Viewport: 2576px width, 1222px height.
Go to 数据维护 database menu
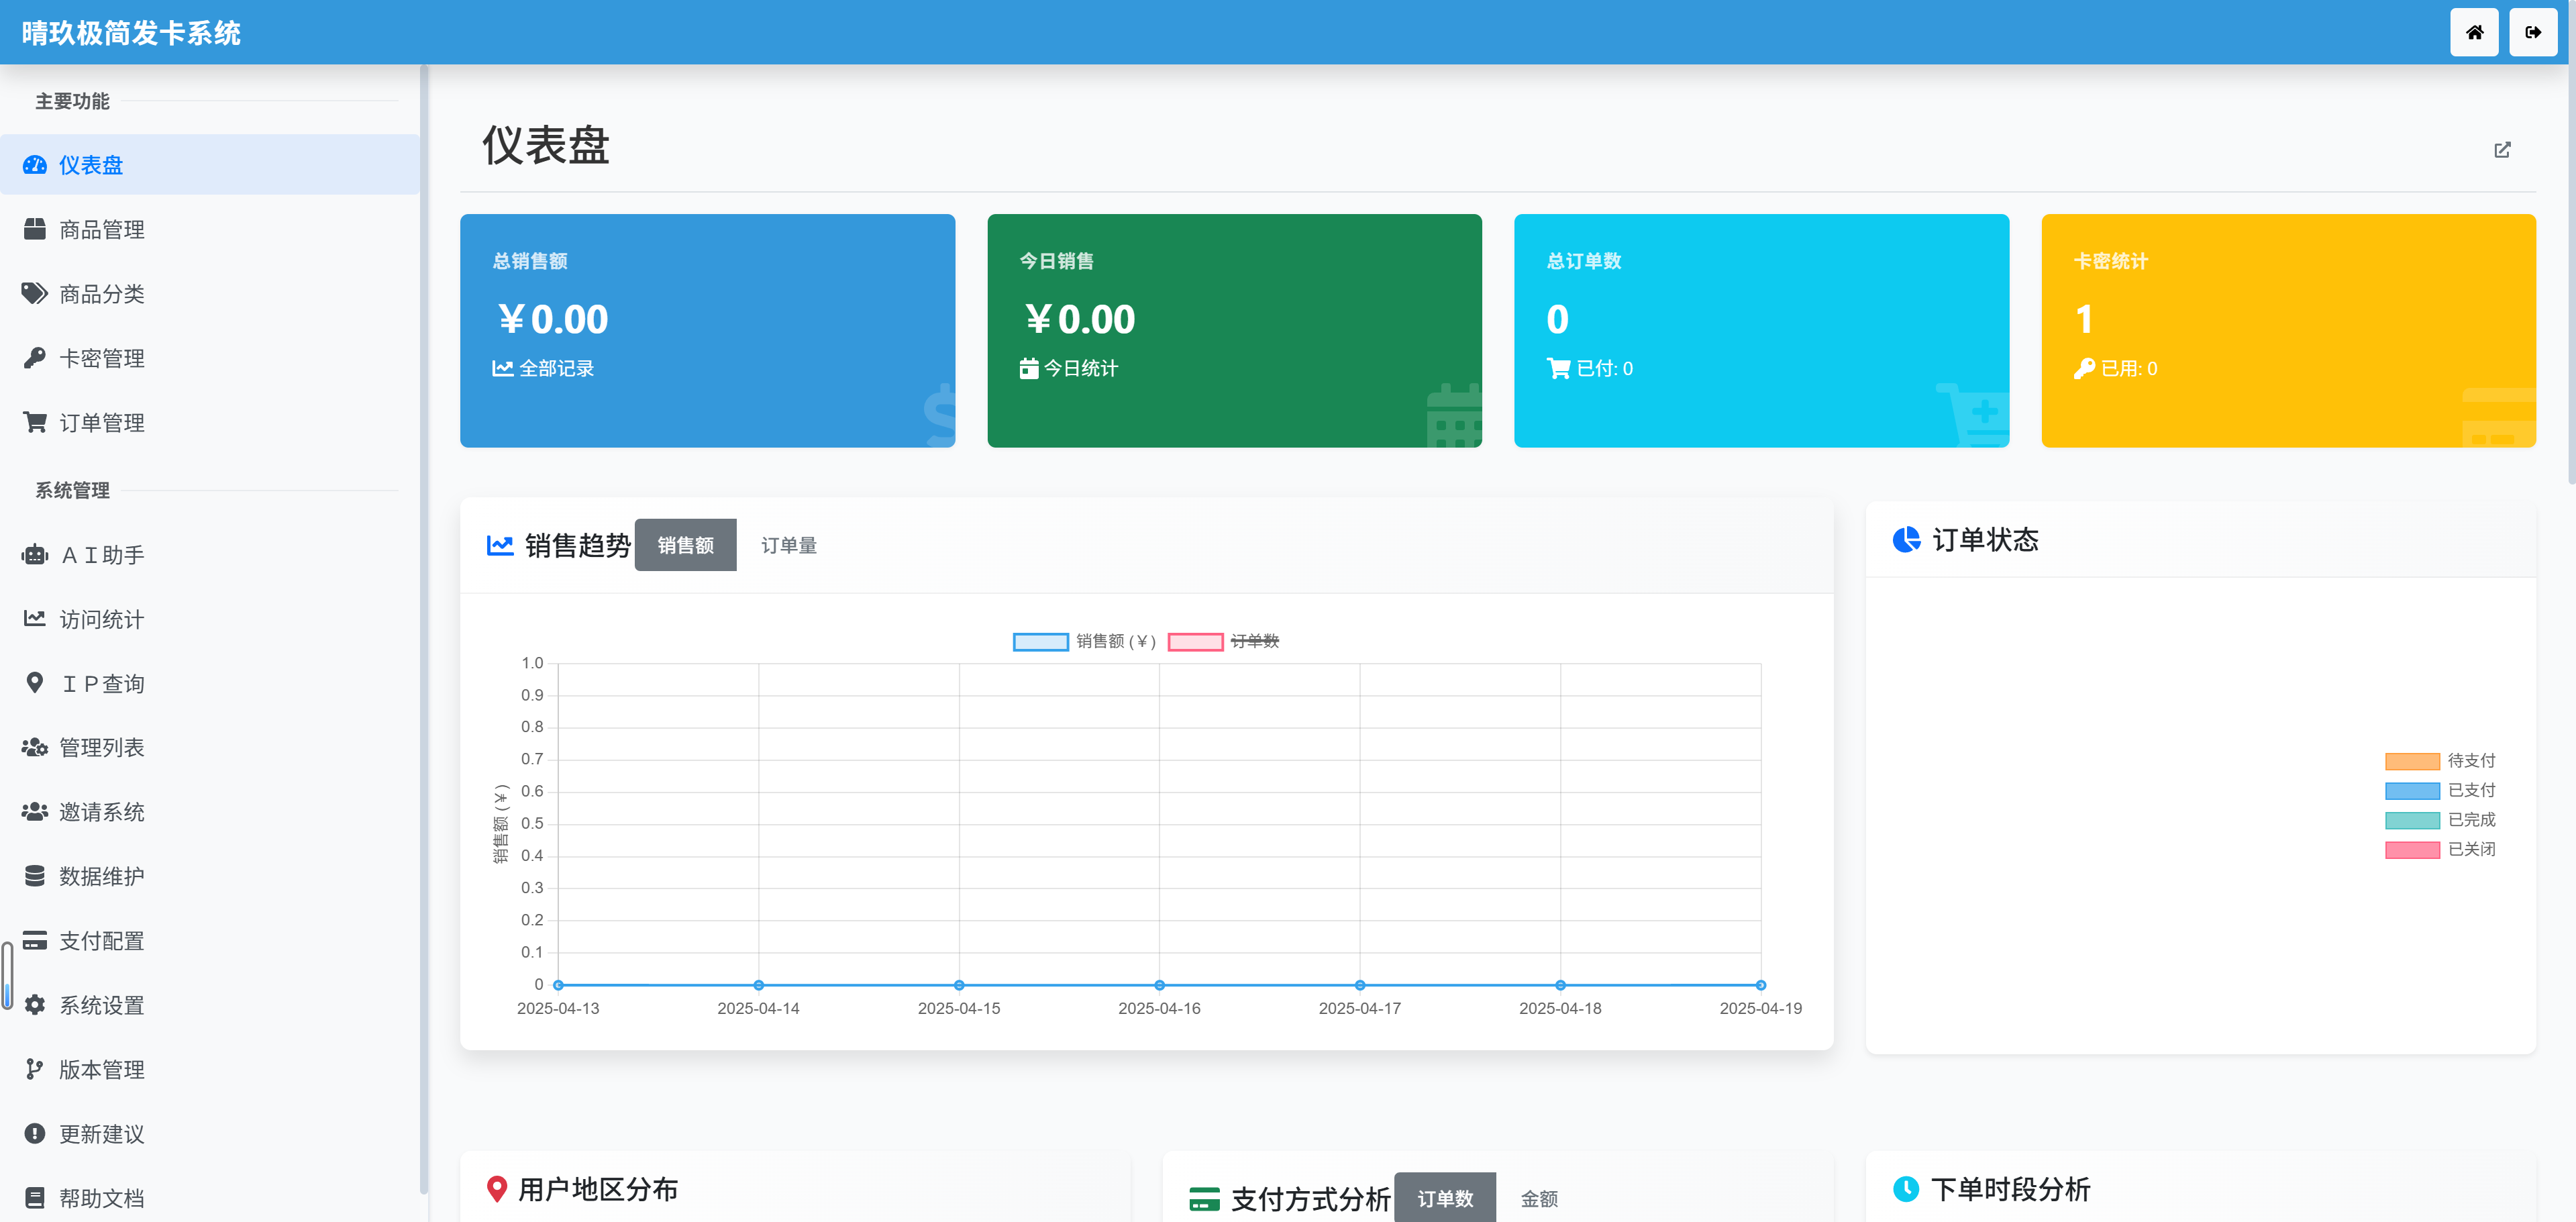point(101,876)
